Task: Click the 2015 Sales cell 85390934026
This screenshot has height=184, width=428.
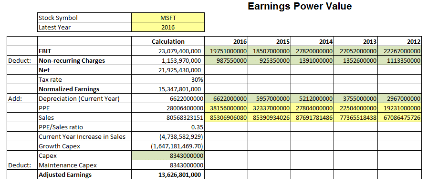Action: tap(269, 117)
